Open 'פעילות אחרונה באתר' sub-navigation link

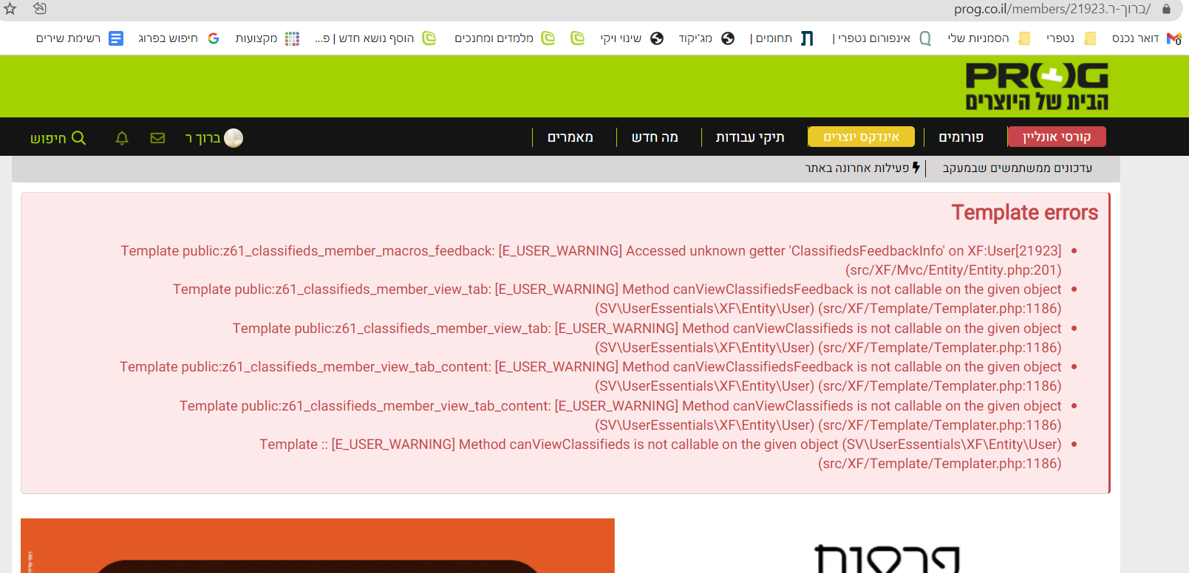[862, 168]
